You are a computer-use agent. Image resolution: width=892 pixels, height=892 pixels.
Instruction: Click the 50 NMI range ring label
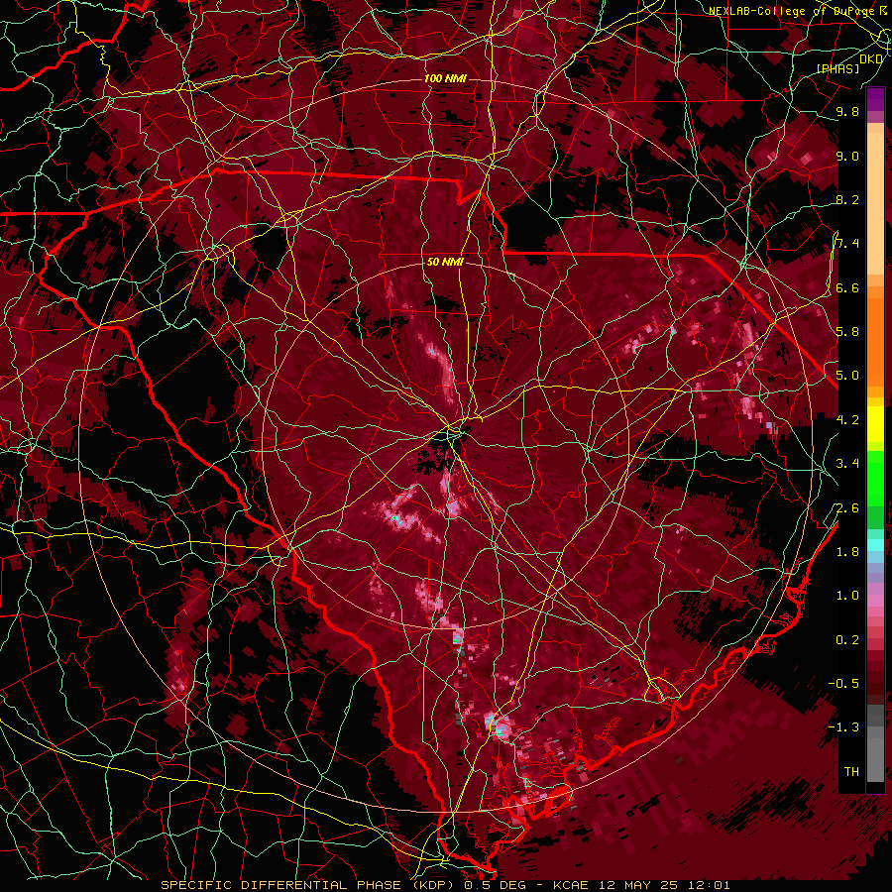(445, 262)
